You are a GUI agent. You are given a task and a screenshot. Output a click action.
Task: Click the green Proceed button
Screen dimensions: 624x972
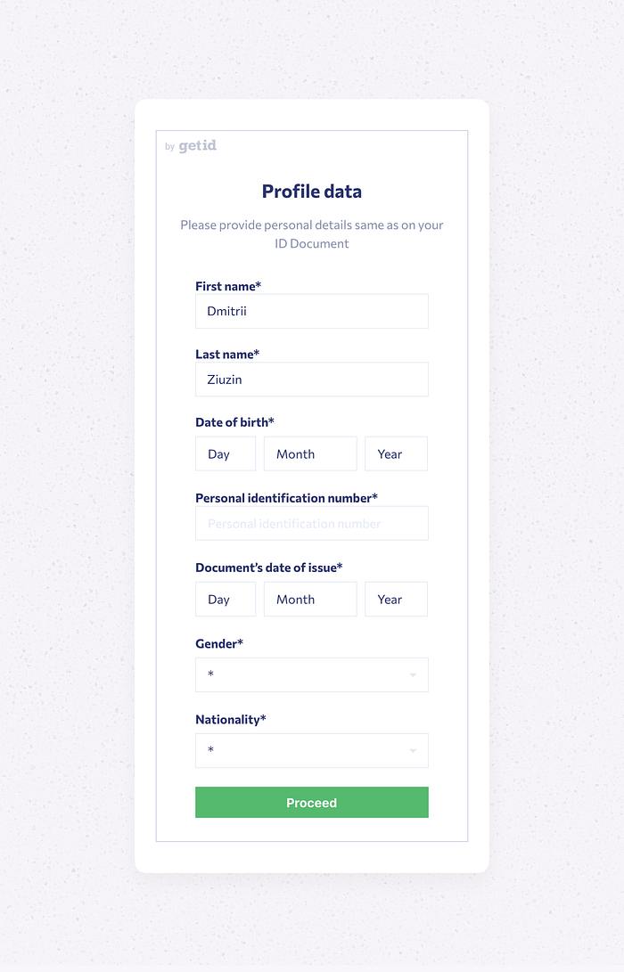[x=311, y=802]
